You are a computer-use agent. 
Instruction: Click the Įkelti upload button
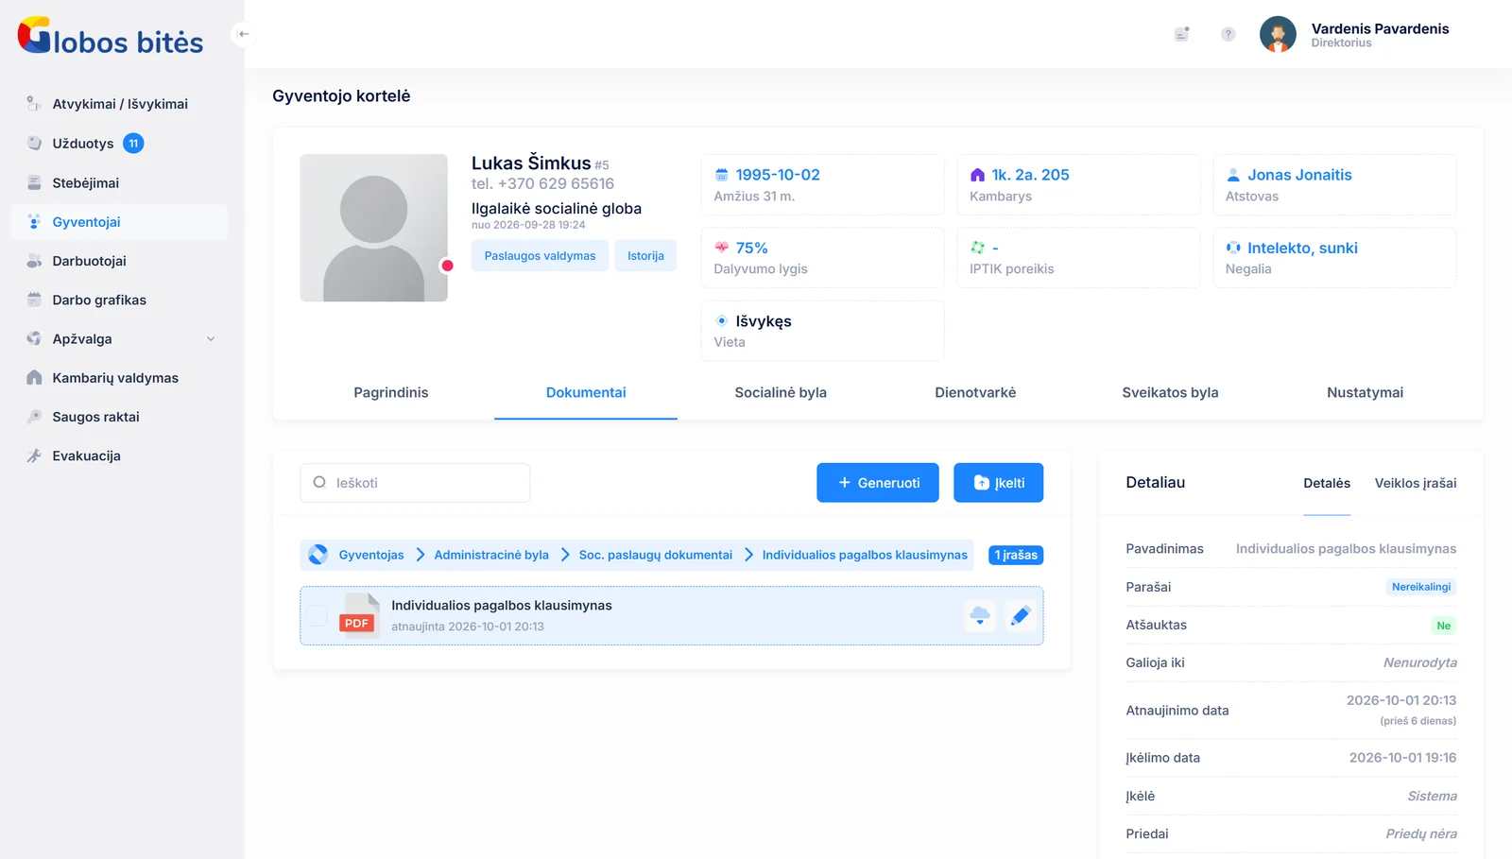(998, 483)
